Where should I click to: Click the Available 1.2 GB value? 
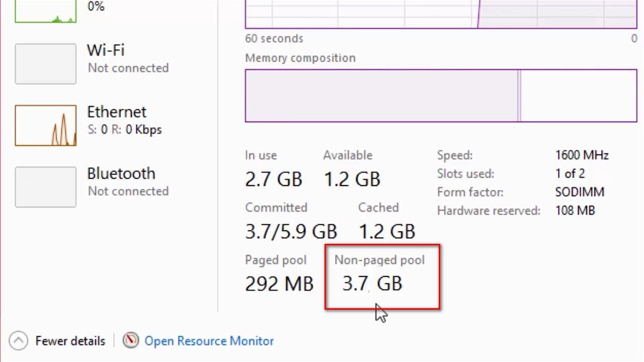coord(352,179)
